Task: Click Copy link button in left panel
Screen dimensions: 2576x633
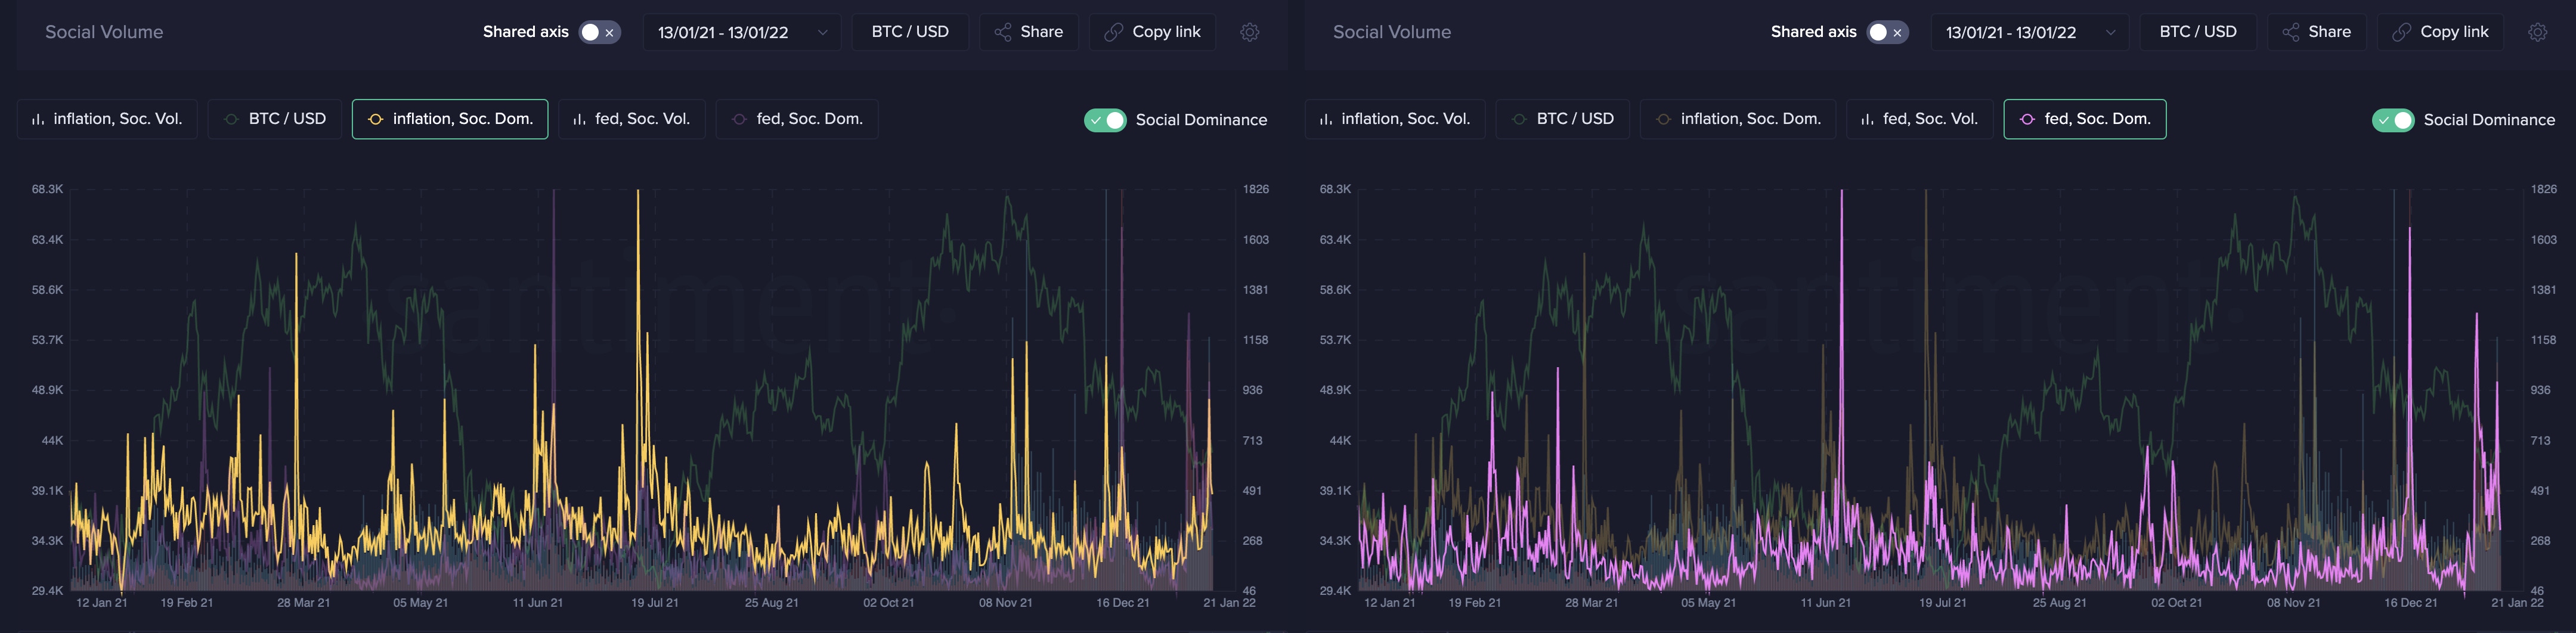Action: pos(1153,32)
